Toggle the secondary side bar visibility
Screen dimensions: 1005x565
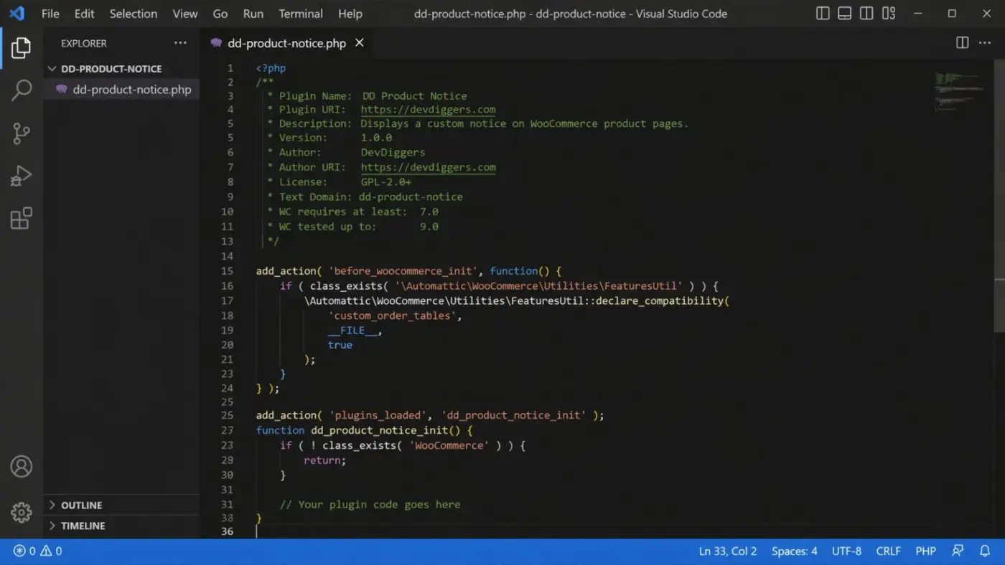click(866, 14)
